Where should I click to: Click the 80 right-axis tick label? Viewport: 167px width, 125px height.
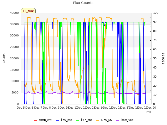click(x=155, y=31)
